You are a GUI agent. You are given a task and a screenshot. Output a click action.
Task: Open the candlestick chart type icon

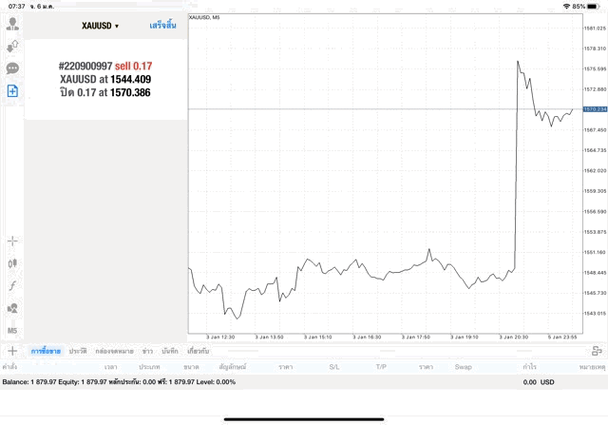pyautogui.click(x=12, y=262)
